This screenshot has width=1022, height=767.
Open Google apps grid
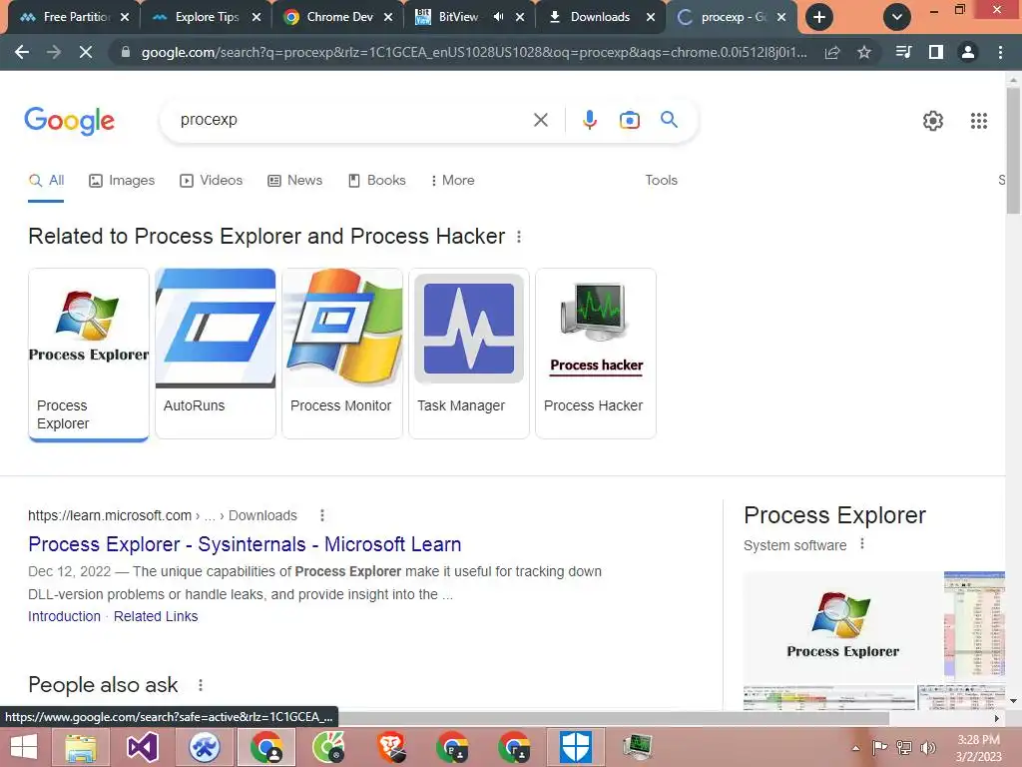978,121
